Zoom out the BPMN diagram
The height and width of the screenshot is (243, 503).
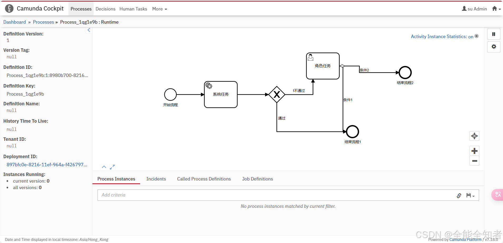click(474, 161)
